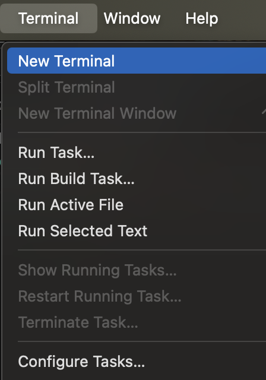This screenshot has width=266, height=380.
Task: Choose Run Build Task... entry
Action: point(137,179)
